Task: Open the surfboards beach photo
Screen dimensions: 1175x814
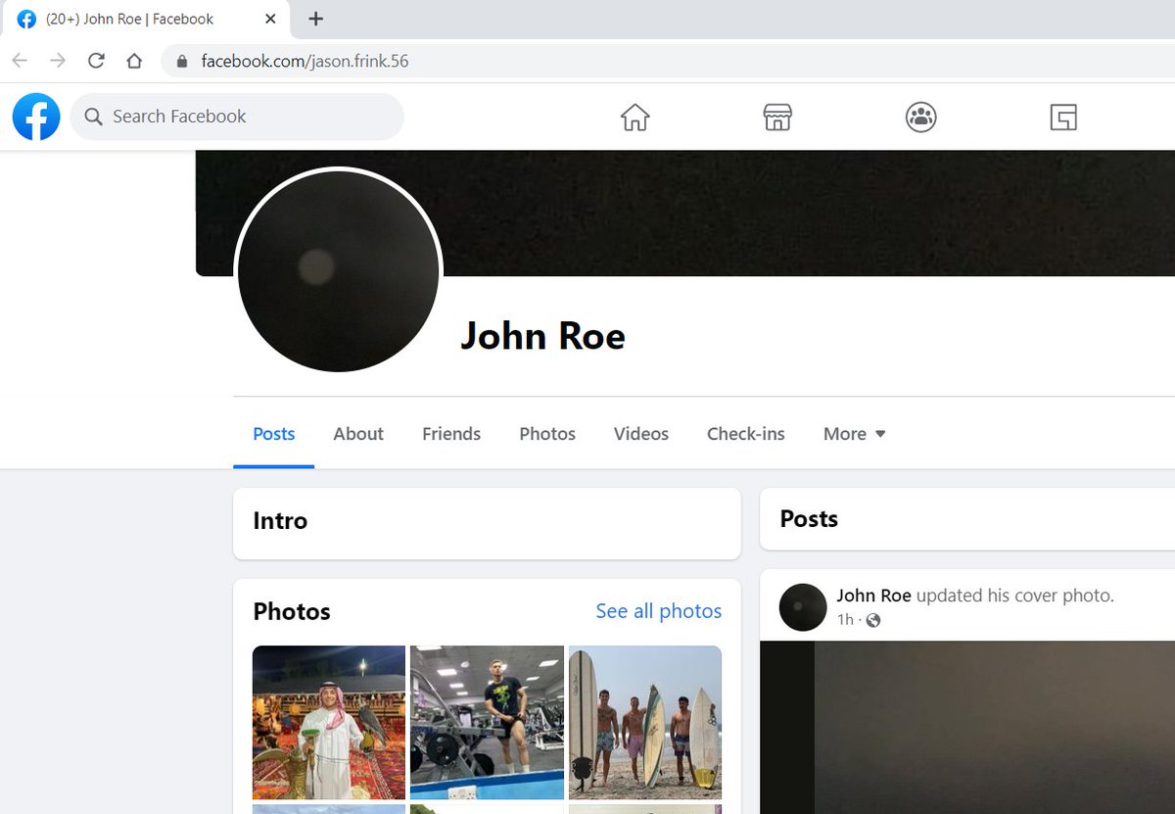Action: [x=645, y=723]
